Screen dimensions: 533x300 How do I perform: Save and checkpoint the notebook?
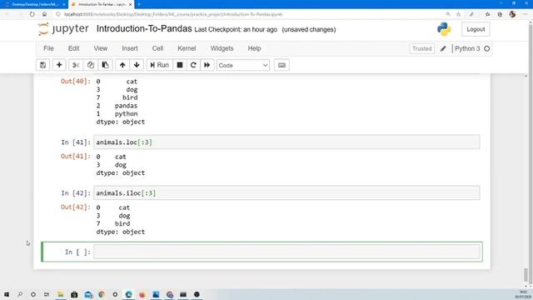click(42, 65)
